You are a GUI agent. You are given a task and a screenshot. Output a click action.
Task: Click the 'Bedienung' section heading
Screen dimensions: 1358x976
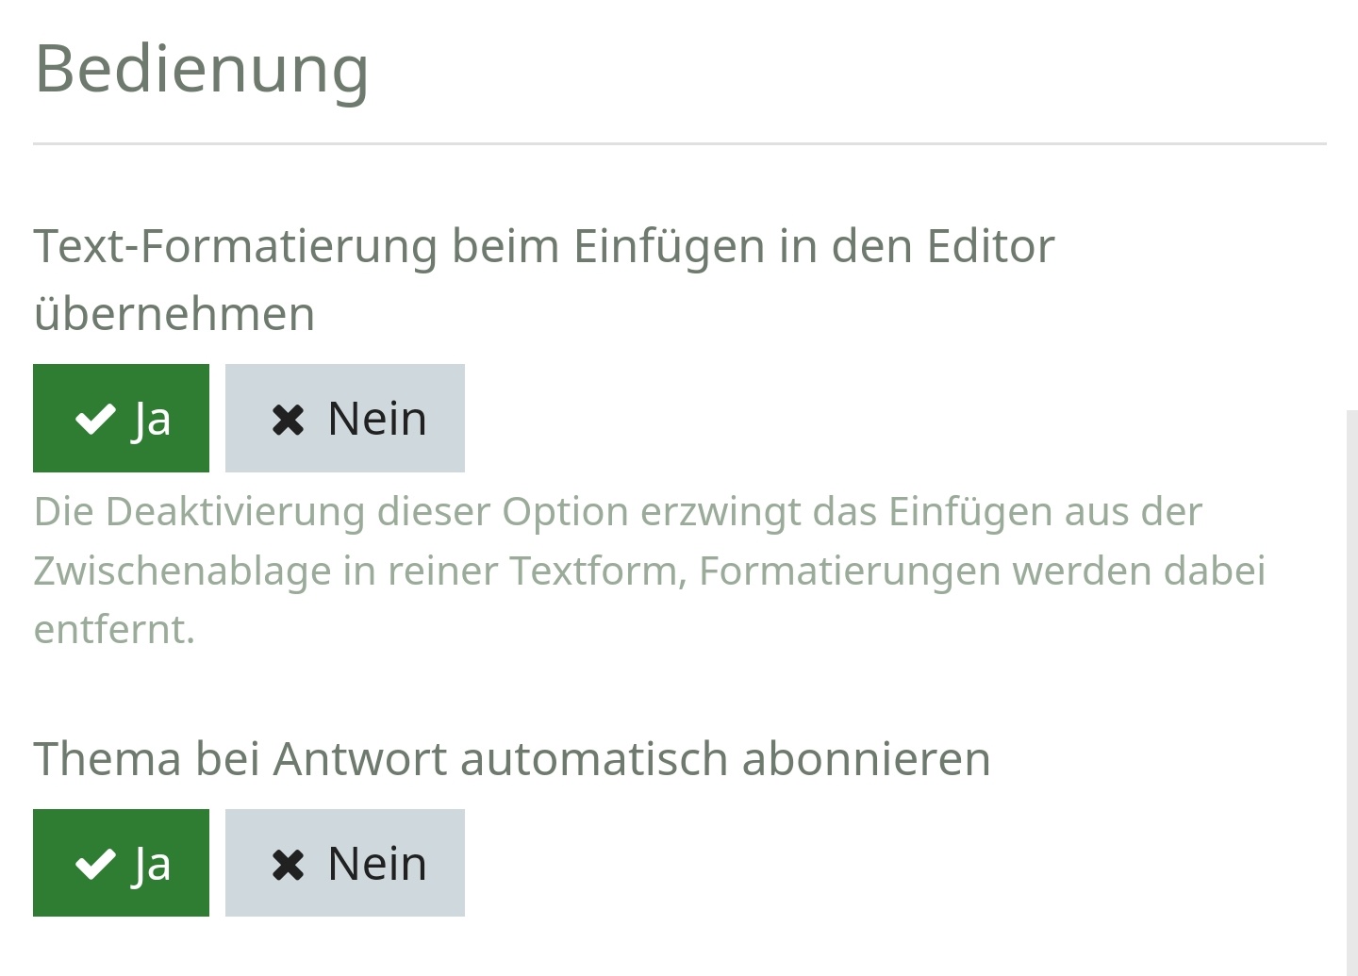click(202, 68)
